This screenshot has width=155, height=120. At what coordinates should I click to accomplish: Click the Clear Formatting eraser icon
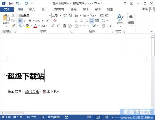point(55,20)
